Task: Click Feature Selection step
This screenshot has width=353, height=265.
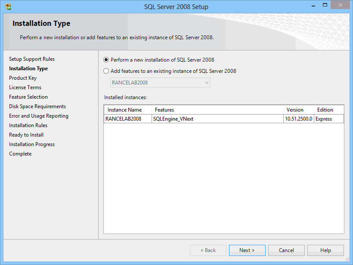Action: [28, 97]
